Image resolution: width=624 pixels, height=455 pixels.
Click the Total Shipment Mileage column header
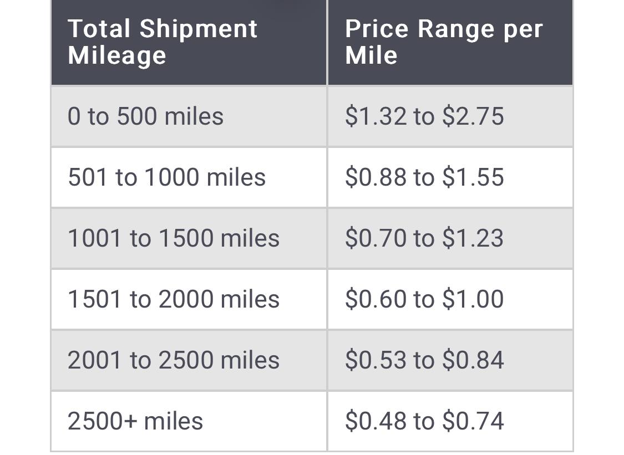[x=163, y=42]
